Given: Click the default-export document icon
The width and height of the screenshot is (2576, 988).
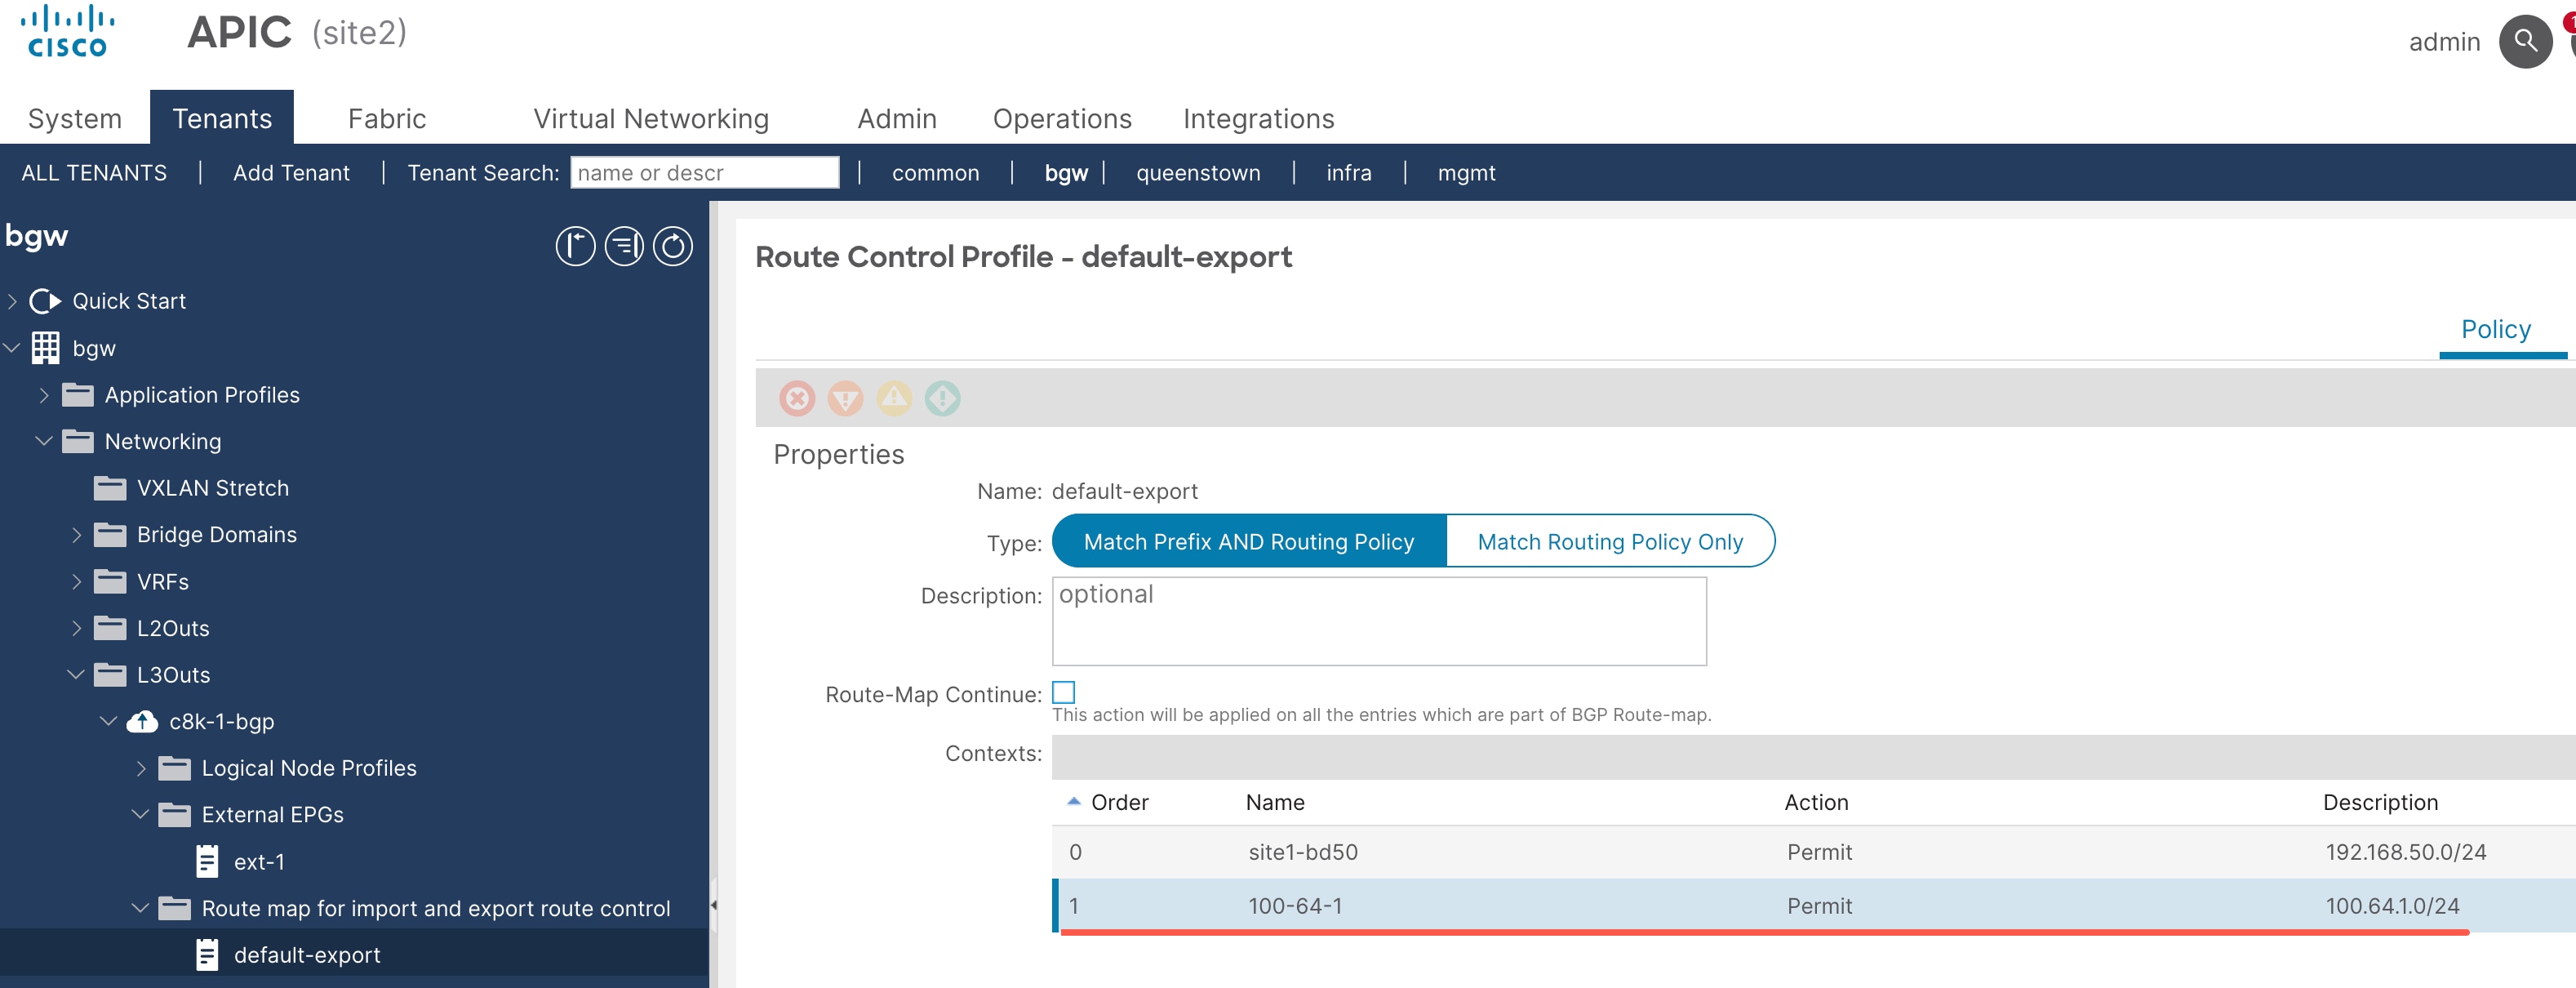Looking at the screenshot, I should (x=207, y=955).
